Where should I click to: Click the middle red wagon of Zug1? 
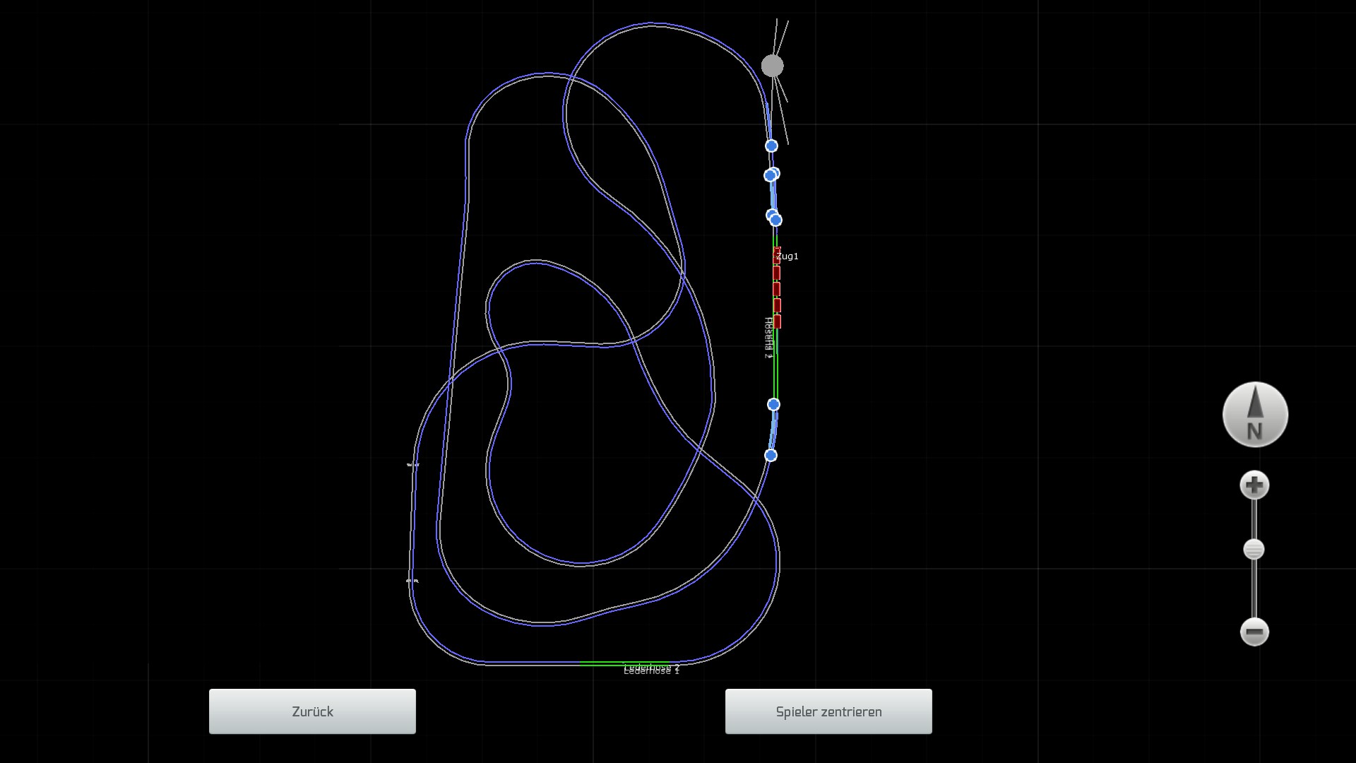pyautogui.click(x=777, y=289)
